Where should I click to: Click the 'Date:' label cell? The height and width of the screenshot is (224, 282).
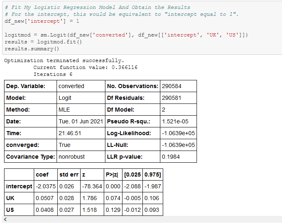[31, 121]
